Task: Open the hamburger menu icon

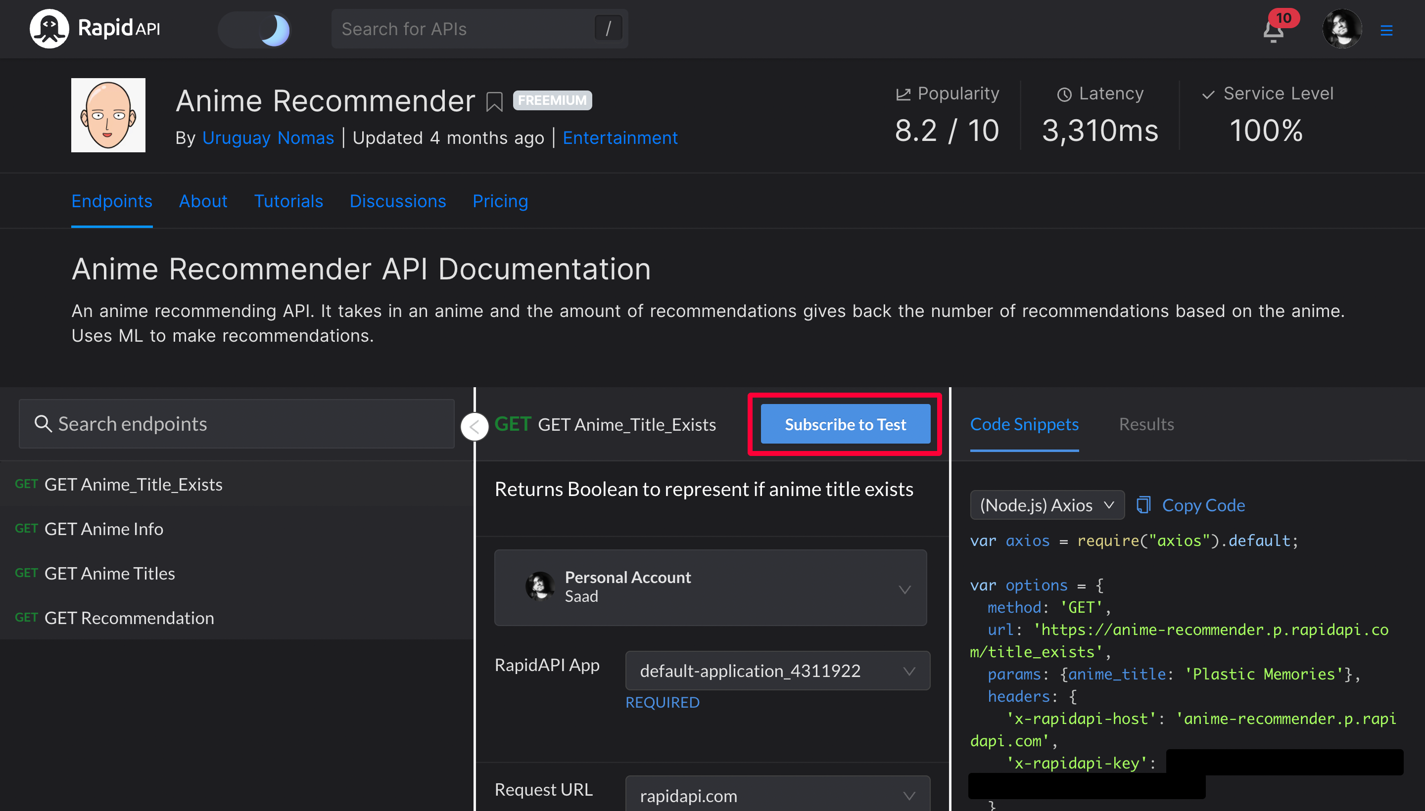Action: [1386, 31]
